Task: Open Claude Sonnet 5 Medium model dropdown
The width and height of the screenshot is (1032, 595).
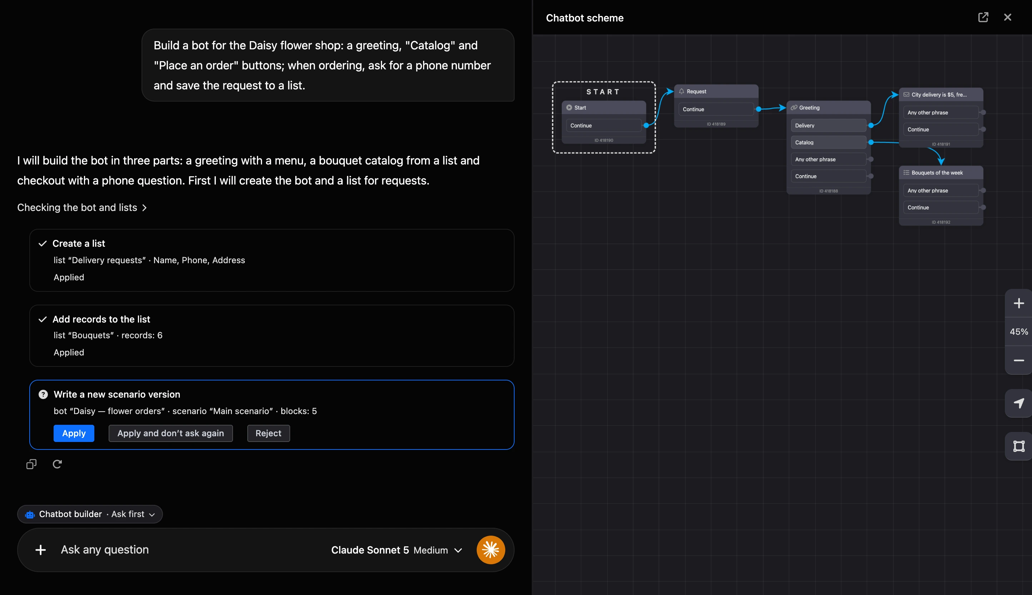Action: [x=397, y=550]
